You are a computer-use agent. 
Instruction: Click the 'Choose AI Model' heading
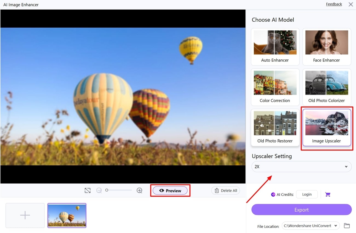[x=273, y=20]
